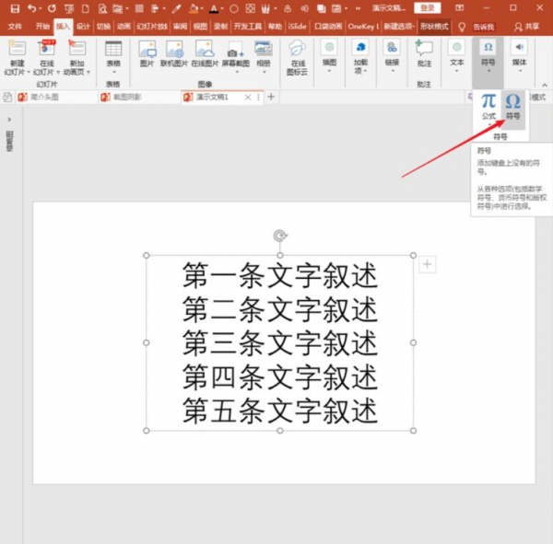The image size is (553, 544).
Task: Click the 屏幕截图 screenshot icon
Action: [x=235, y=49]
